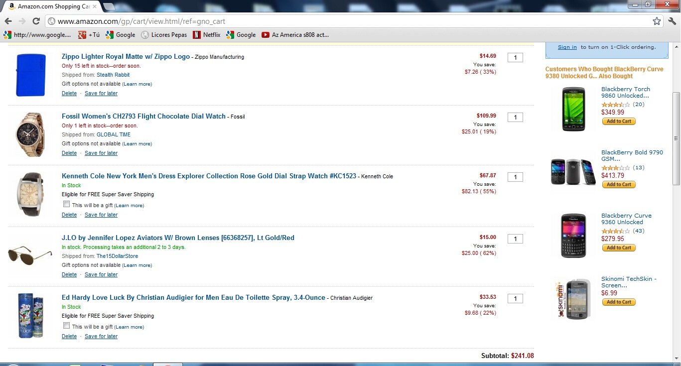Save the Fossil watch for later
This screenshot has width=681, height=366.
[x=101, y=153]
